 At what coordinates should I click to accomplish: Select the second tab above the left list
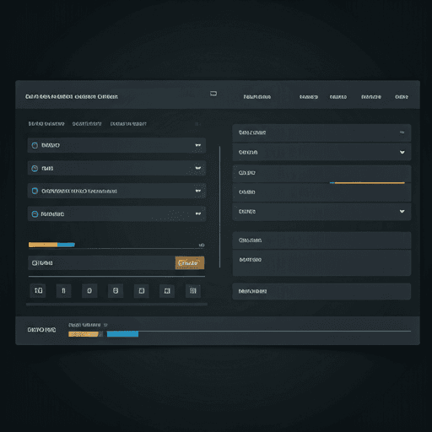pos(87,124)
